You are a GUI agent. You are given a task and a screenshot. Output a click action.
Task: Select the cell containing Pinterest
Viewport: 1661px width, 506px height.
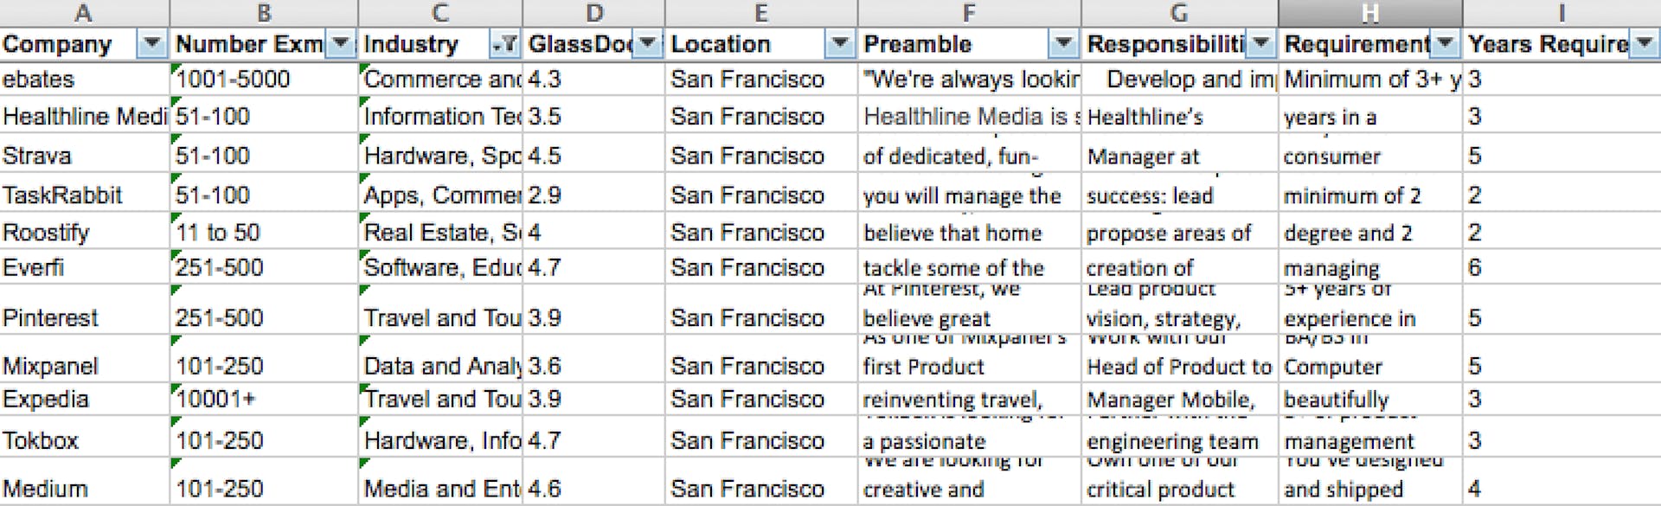[84, 317]
